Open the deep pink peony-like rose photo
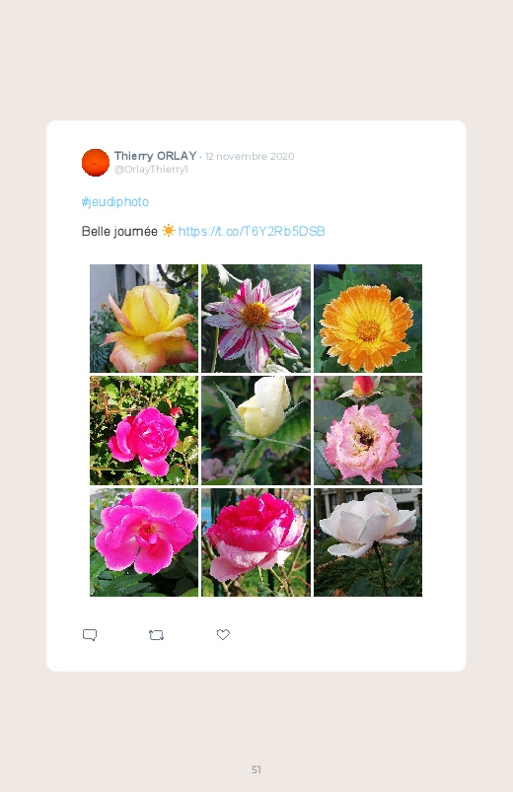Image resolution: width=513 pixels, height=792 pixels. pos(256,542)
